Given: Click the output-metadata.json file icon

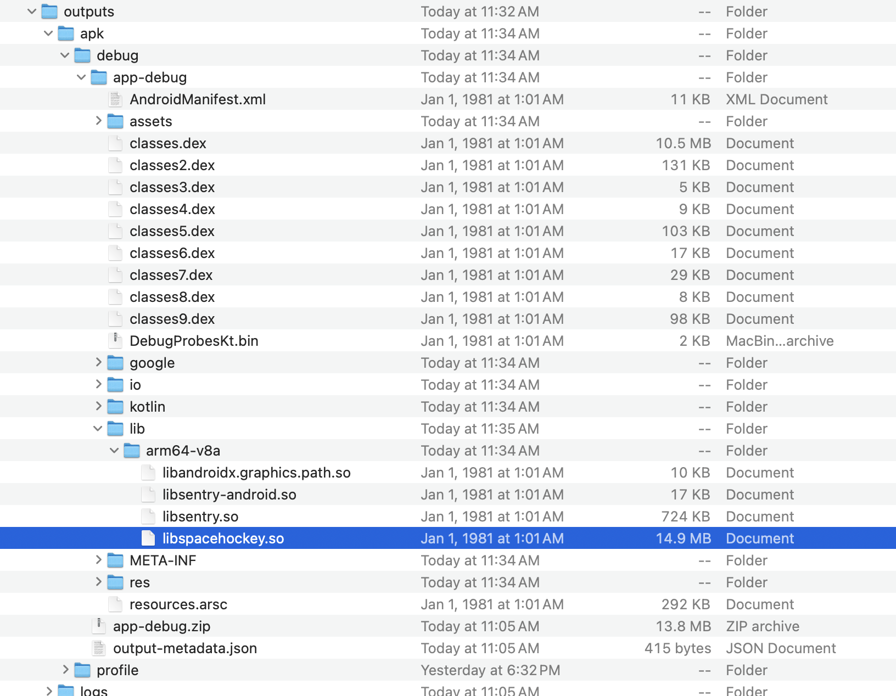Looking at the screenshot, I should click(x=99, y=648).
